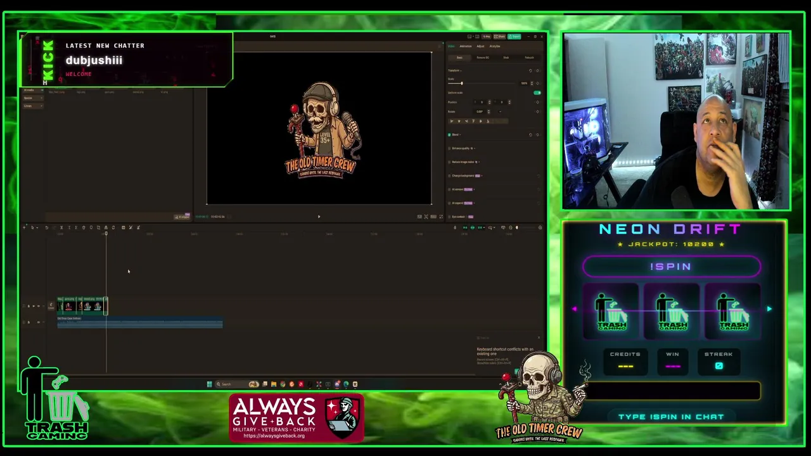The width and height of the screenshot is (811, 456).
Task: Collapse the Transform section
Action: pos(461,71)
